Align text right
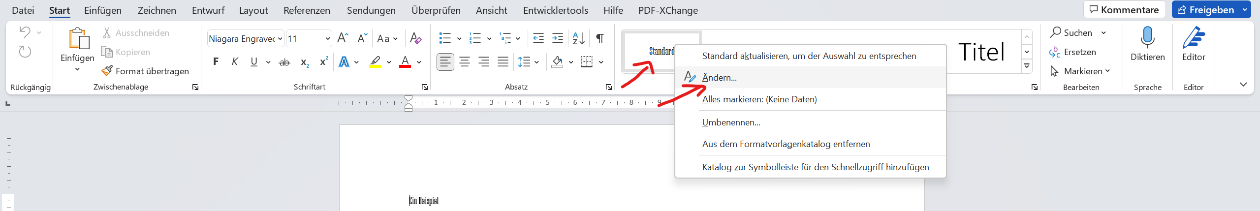1260x211 pixels. [x=484, y=62]
